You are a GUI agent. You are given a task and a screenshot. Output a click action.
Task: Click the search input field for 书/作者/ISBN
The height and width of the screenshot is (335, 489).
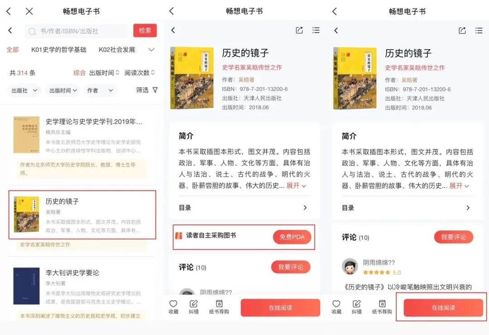pos(77,32)
